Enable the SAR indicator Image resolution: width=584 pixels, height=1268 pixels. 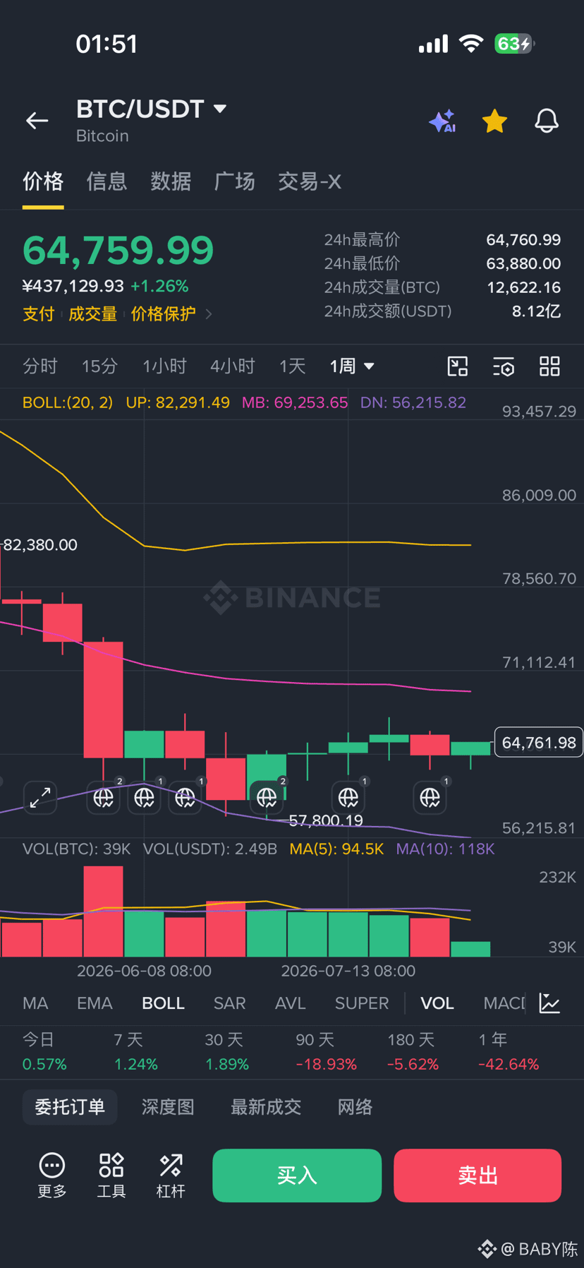(x=229, y=1003)
